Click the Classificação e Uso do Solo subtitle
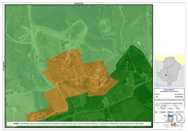This screenshot has width=188, height=132. [169, 92]
